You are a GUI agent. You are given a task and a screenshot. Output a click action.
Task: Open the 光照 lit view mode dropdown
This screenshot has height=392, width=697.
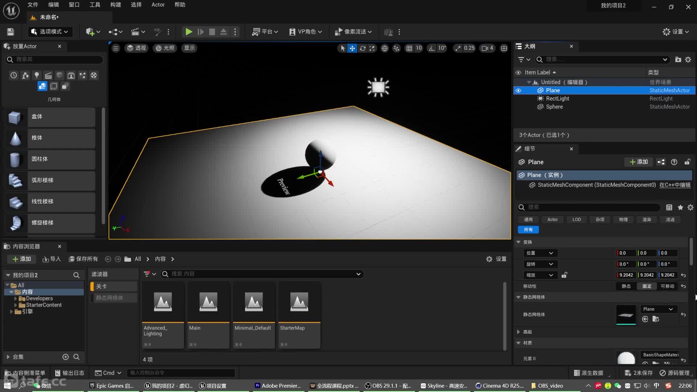click(x=165, y=48)
